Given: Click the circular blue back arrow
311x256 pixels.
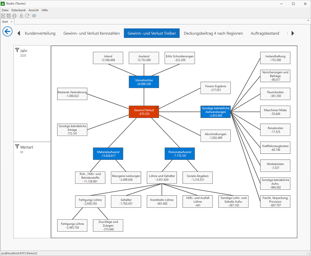Looking at the screenshot, I should pyautogui.click(x=8, y=31).
